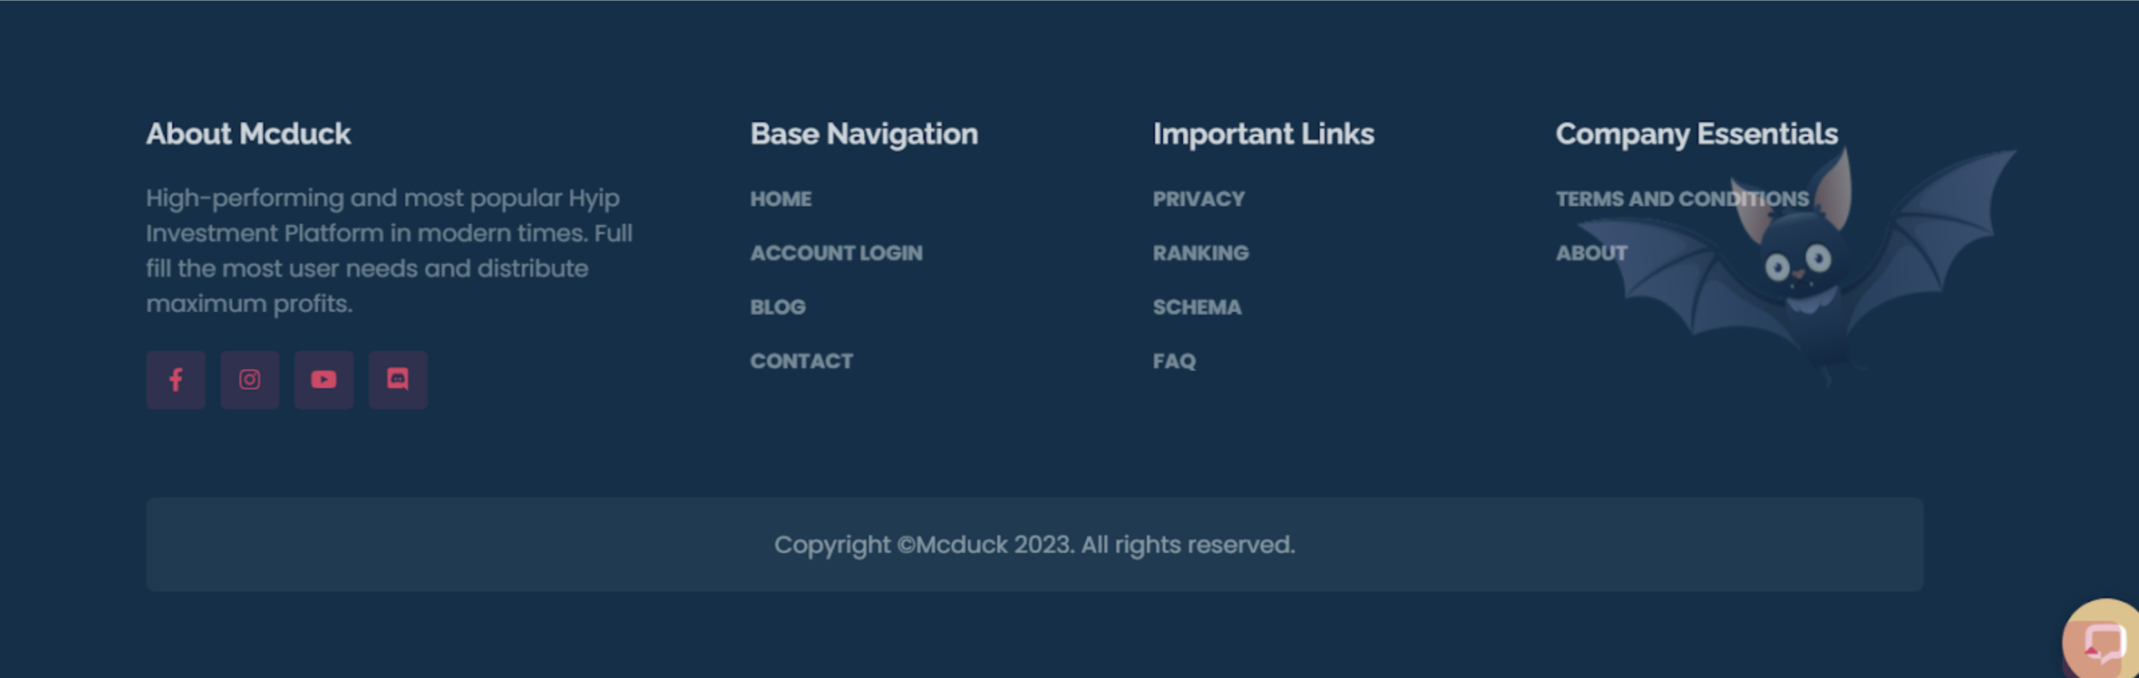
Task: Open the Discord social icon
Action: click(x=398, y=380)
